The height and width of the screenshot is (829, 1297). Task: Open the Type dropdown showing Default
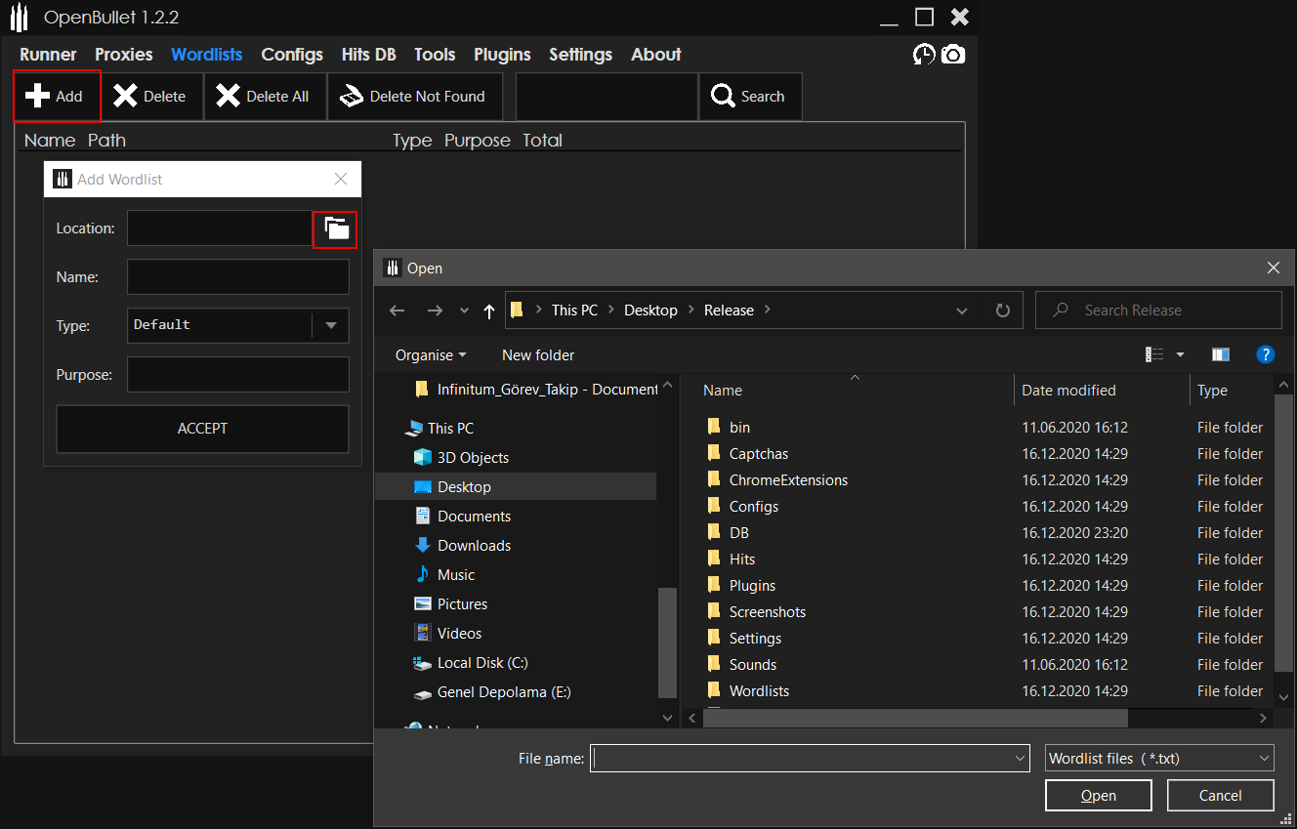click(x=238, y=325)
